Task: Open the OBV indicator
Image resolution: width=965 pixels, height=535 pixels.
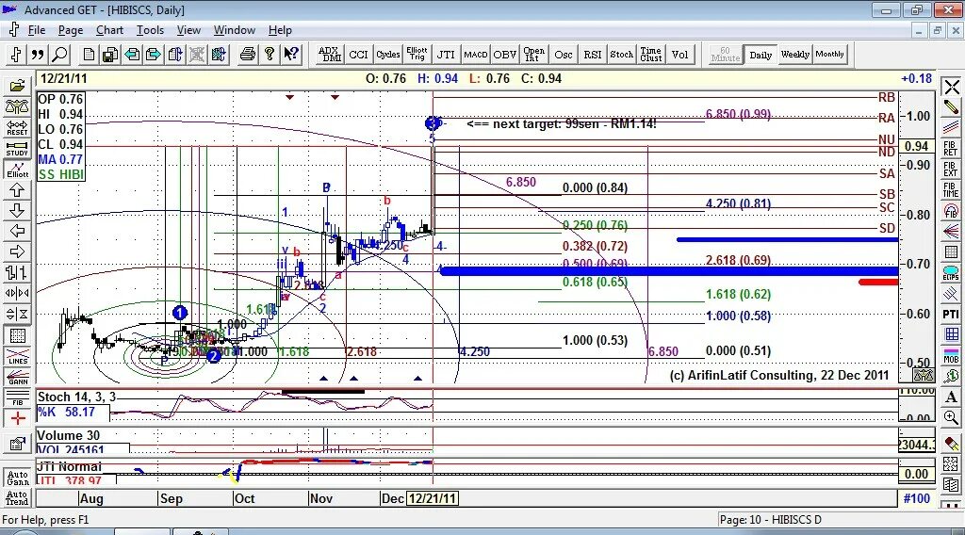Action: [x=505, y=55]
